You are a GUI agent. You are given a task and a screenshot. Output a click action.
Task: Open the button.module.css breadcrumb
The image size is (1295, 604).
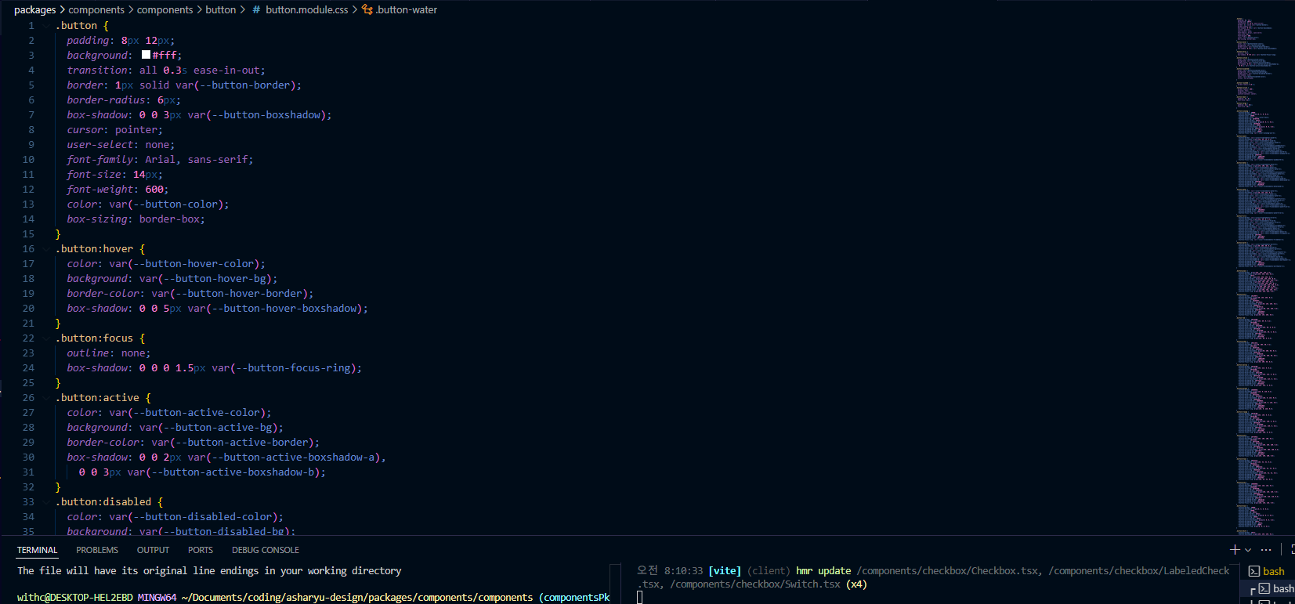tap(306, 9)
